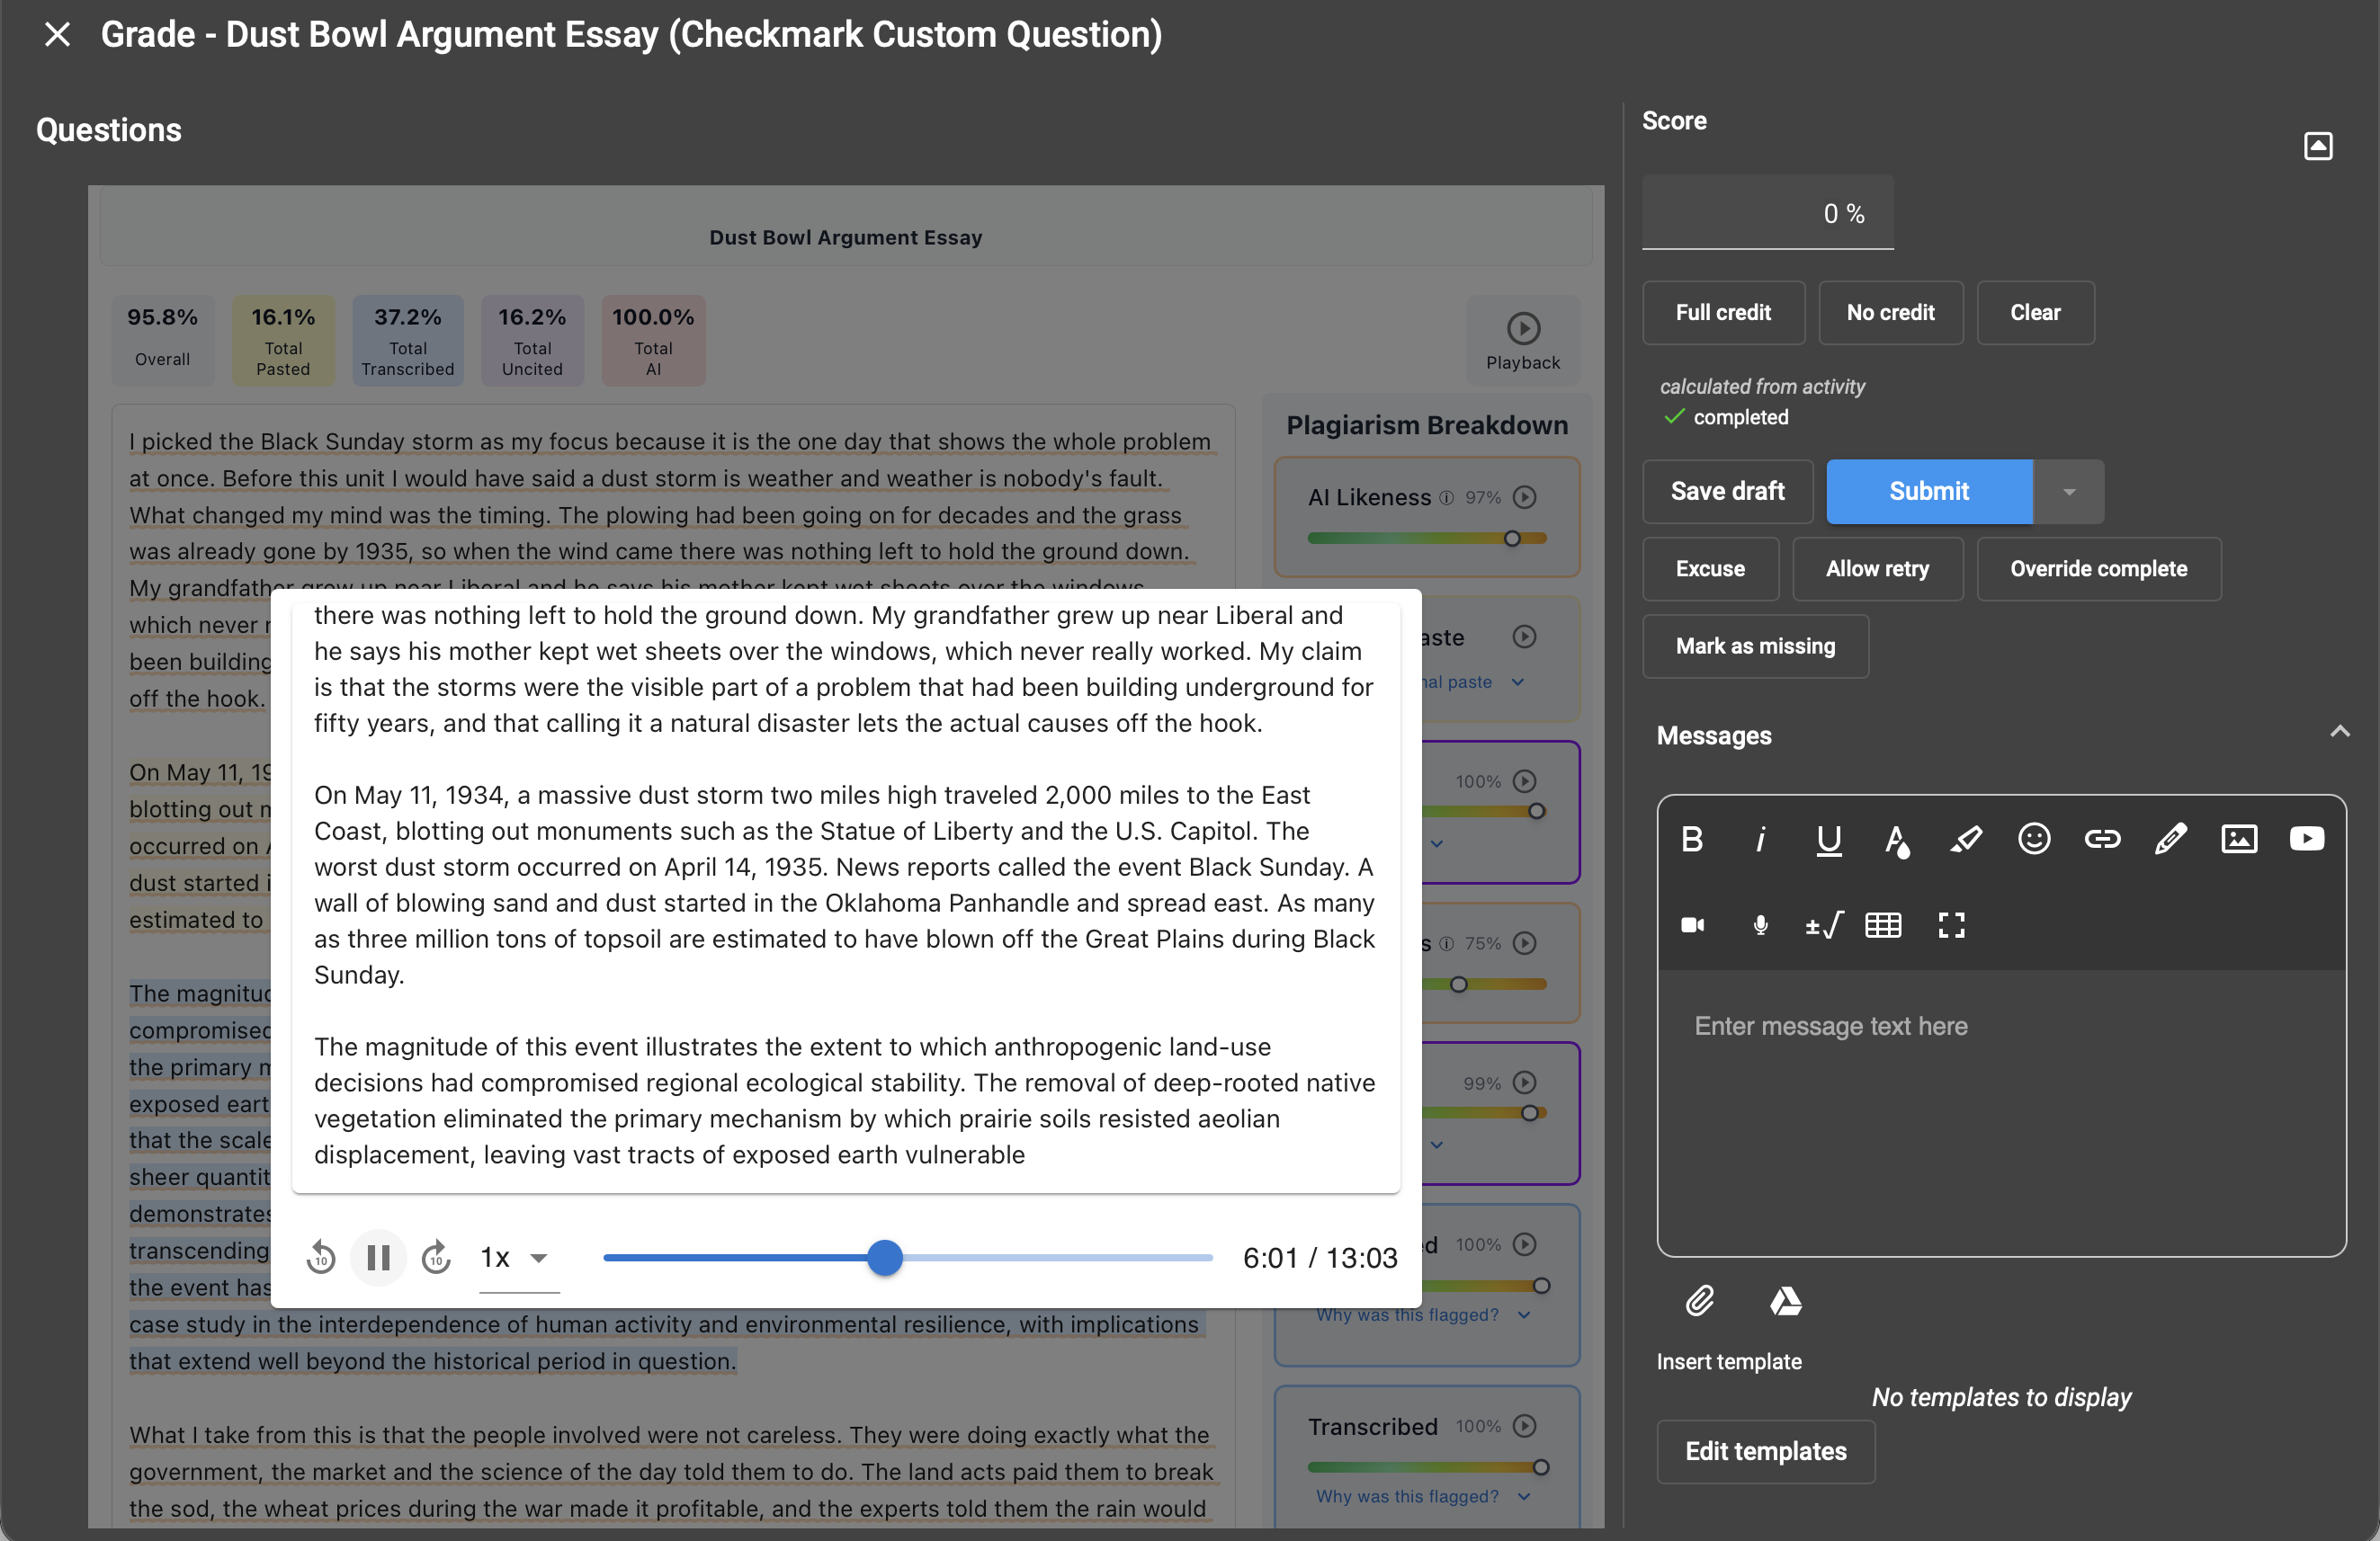The width and height of the screenshot is (2380, 1541).
Task: Clear the score
Action: (x=2035, y=313)
